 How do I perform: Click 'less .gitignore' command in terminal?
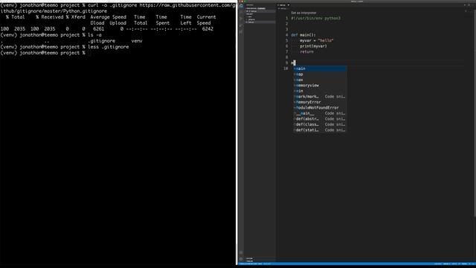point(108,47)
